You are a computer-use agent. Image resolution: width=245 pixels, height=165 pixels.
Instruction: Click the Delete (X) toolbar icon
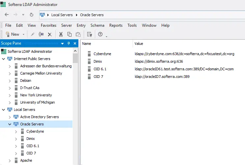tap(50, 34)
